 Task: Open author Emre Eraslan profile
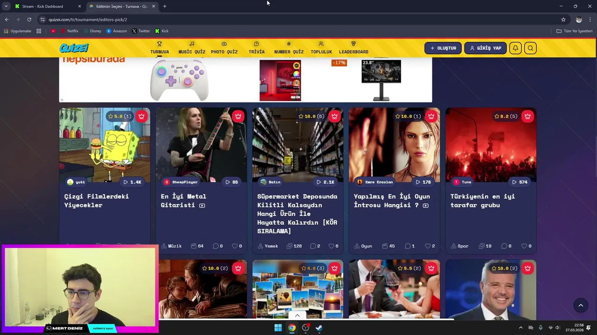375,182
